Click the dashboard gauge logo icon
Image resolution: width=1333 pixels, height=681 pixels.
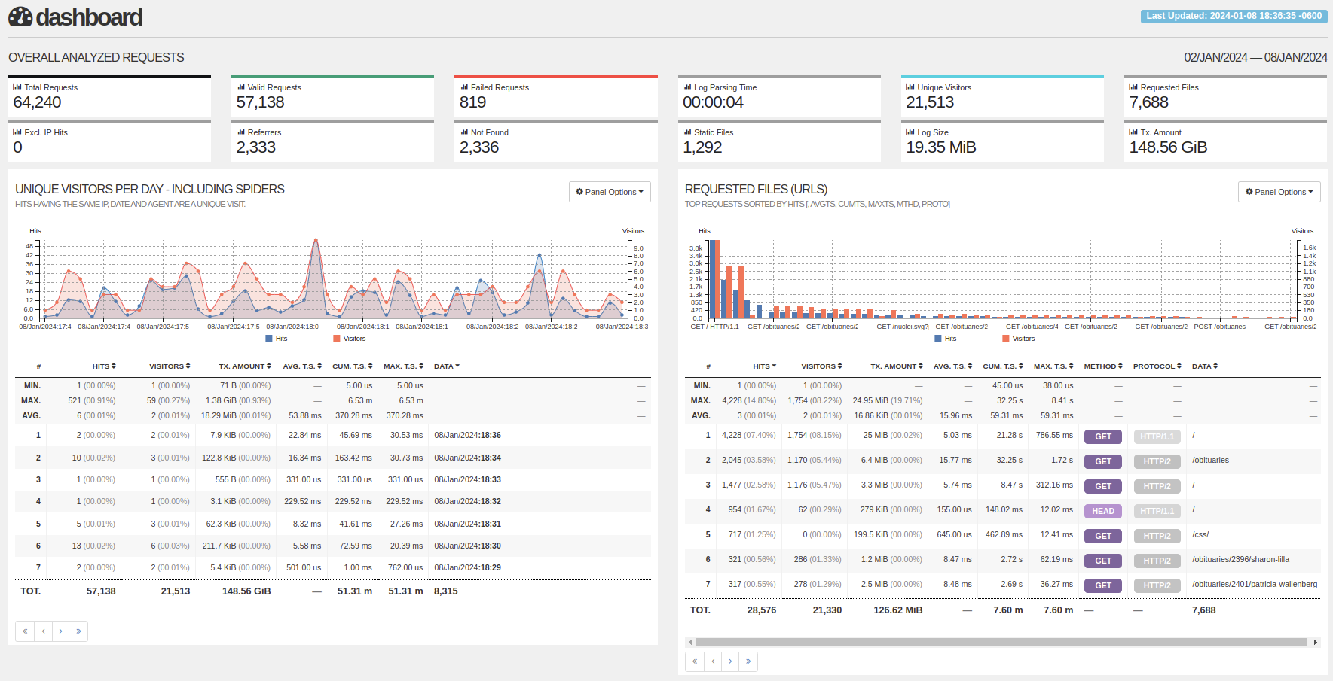point(20,17)
